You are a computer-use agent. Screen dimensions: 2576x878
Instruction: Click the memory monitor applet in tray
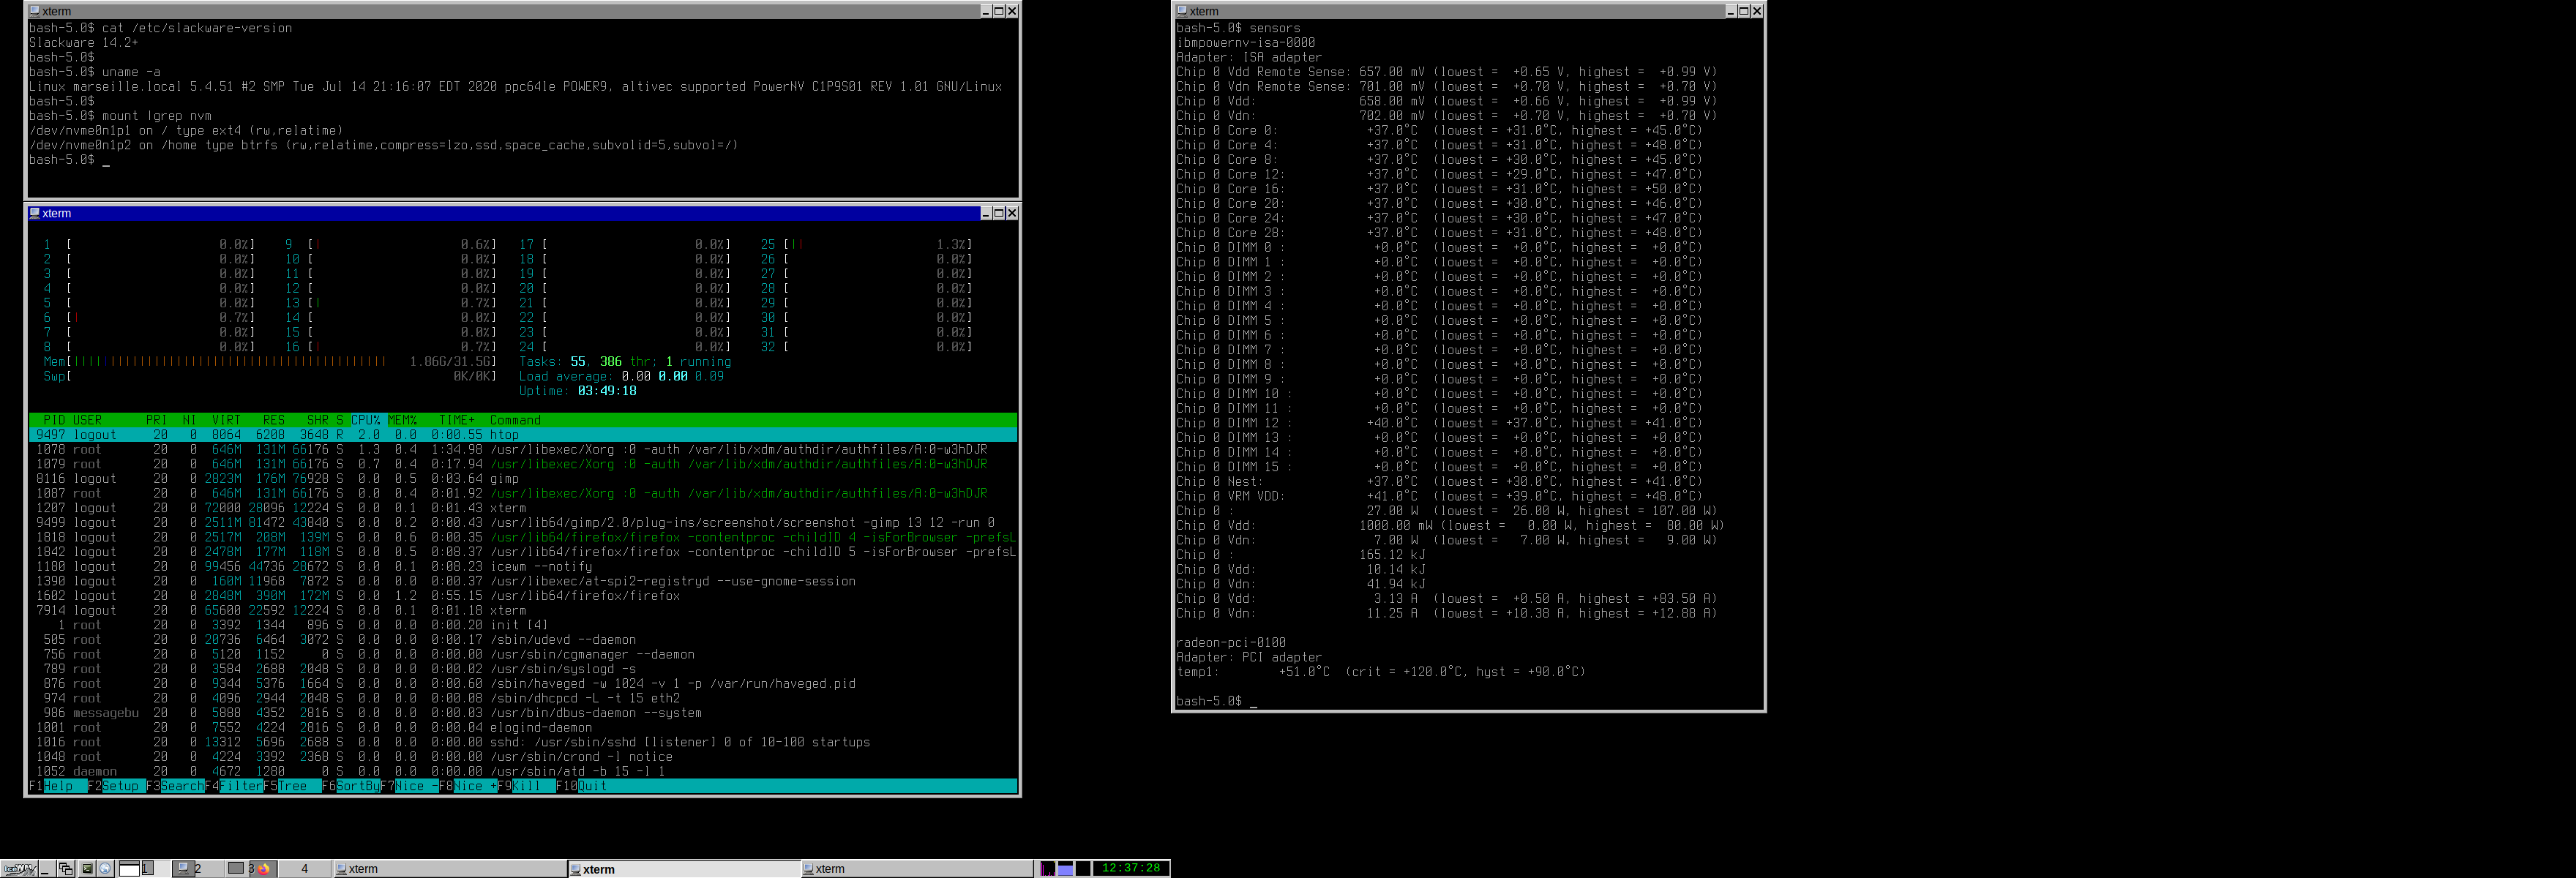pos(1066,869)
